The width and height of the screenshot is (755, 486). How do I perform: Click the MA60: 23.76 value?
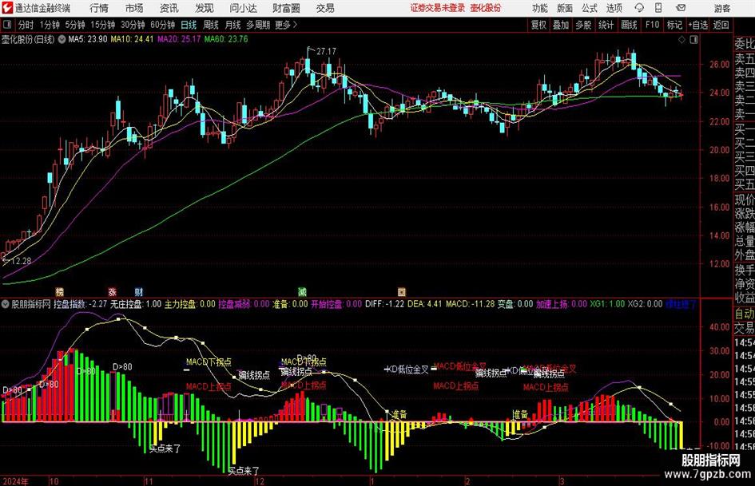(x=226, y=39)
